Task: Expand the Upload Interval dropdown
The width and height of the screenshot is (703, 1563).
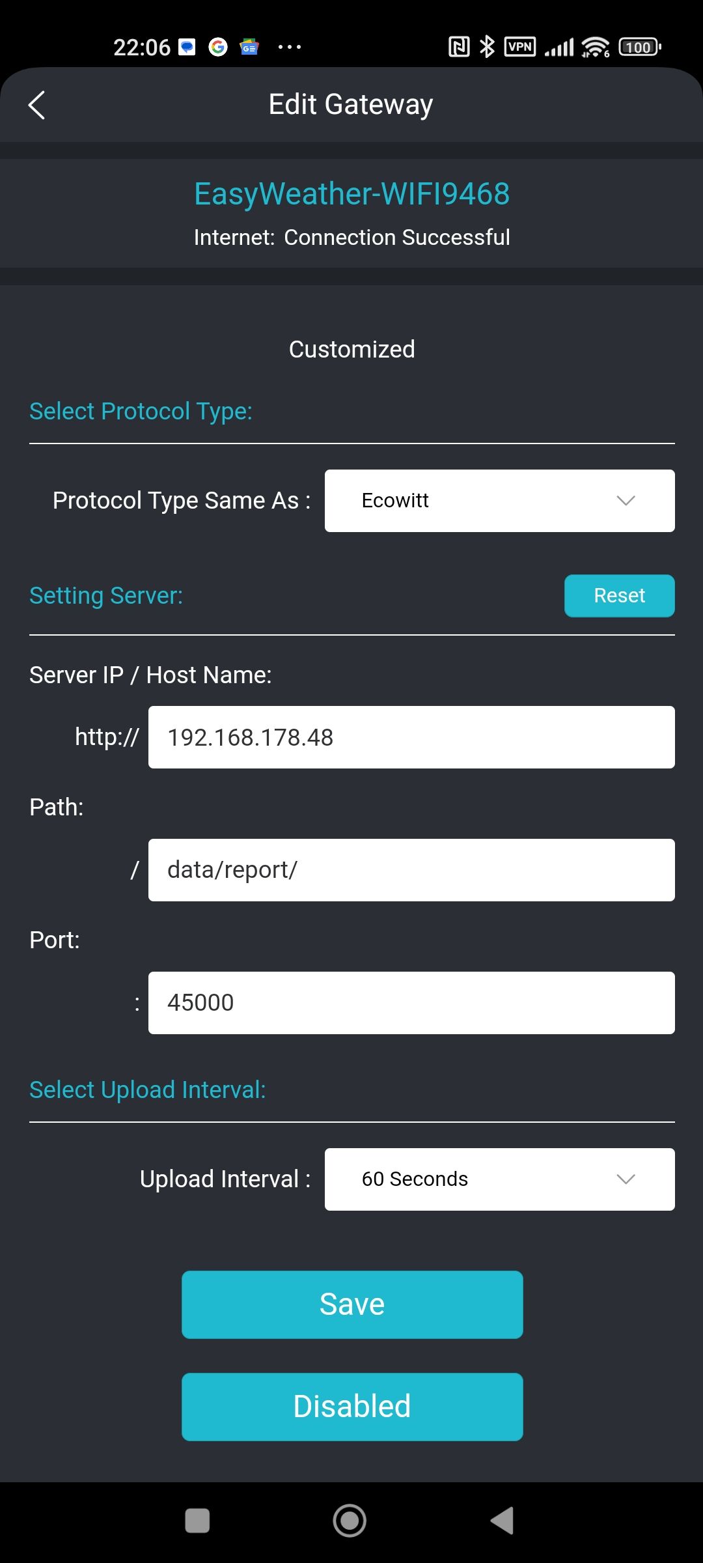Action: pyautogui.click(x=499, y=1179)
